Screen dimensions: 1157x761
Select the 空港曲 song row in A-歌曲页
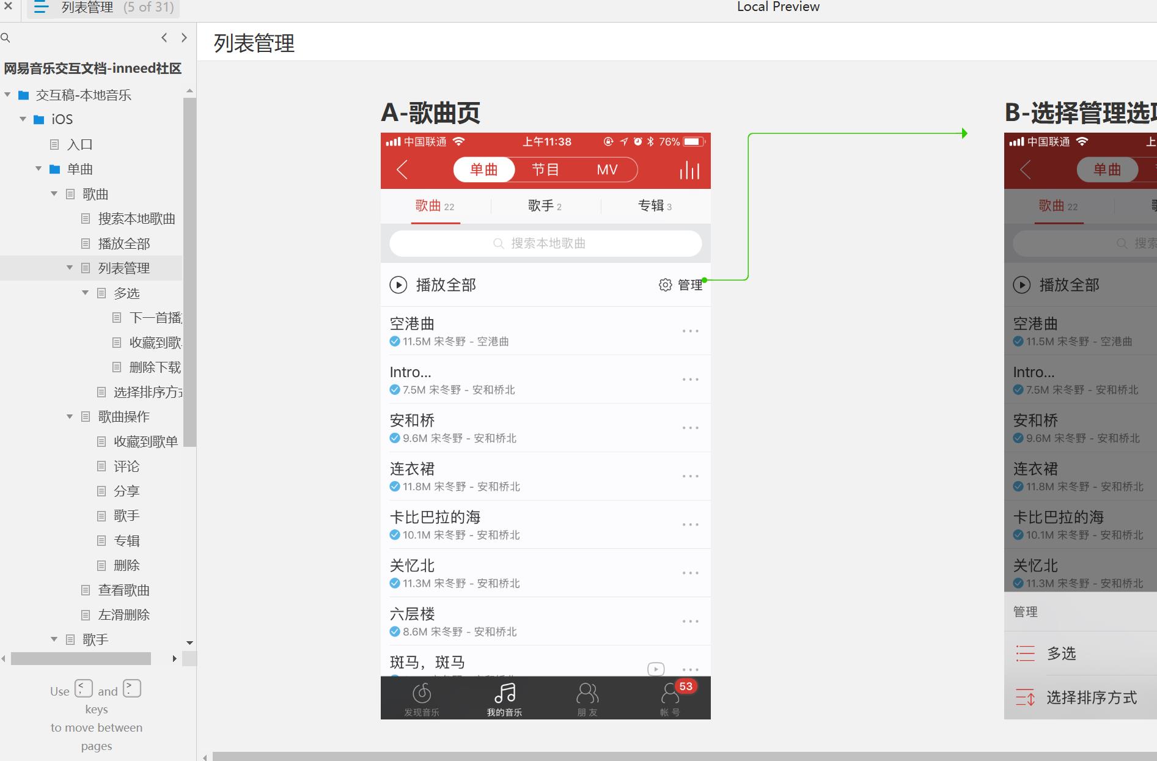(x=545, y=331)
